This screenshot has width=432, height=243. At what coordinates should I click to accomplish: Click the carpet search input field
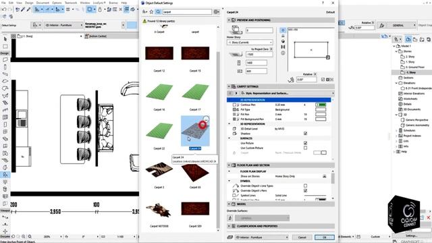[187, 12]
